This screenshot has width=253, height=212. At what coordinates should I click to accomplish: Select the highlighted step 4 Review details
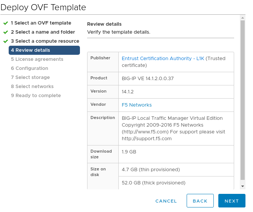44,50
